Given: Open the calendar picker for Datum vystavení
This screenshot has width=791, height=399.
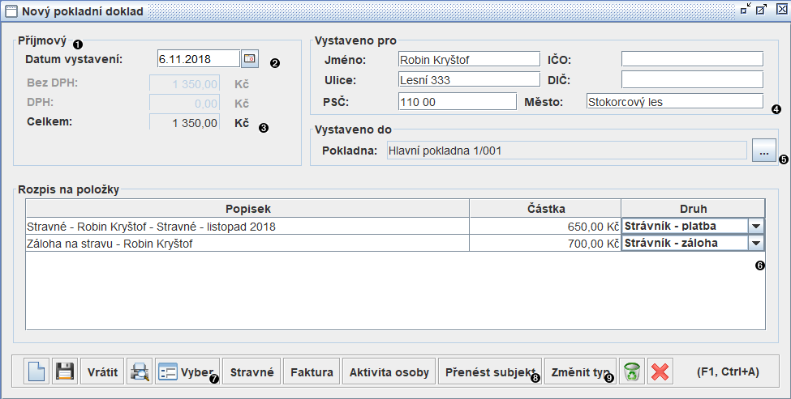Looking at the screenshot, I should click(x=250, y=59).
